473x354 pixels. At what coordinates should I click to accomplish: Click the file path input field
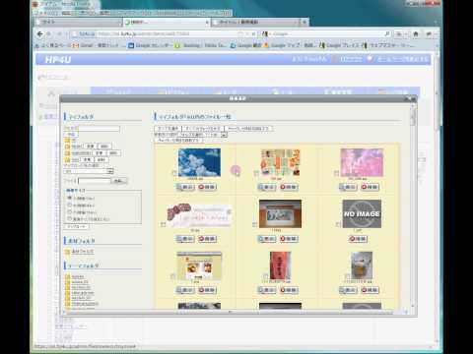[95, 181]
